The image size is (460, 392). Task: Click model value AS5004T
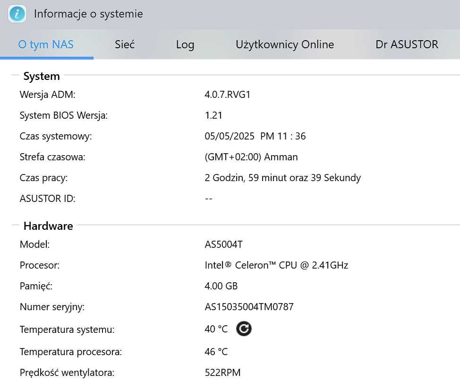[223, 244]
